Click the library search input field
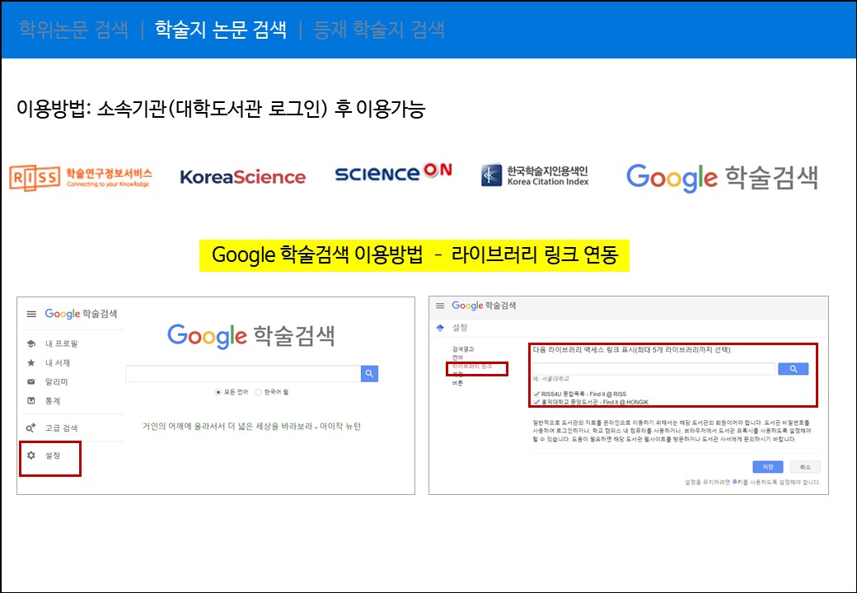The width and height of the screenshot is (857, 593). pyautogui.click(x=653, y=369)
